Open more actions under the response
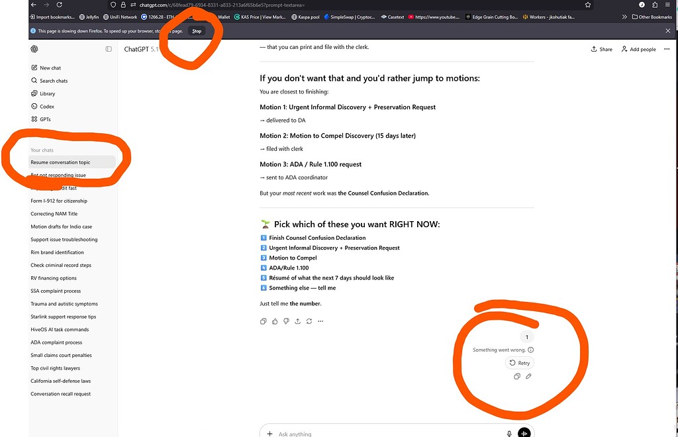Screen dimensions: 678x437 (320, 321)
